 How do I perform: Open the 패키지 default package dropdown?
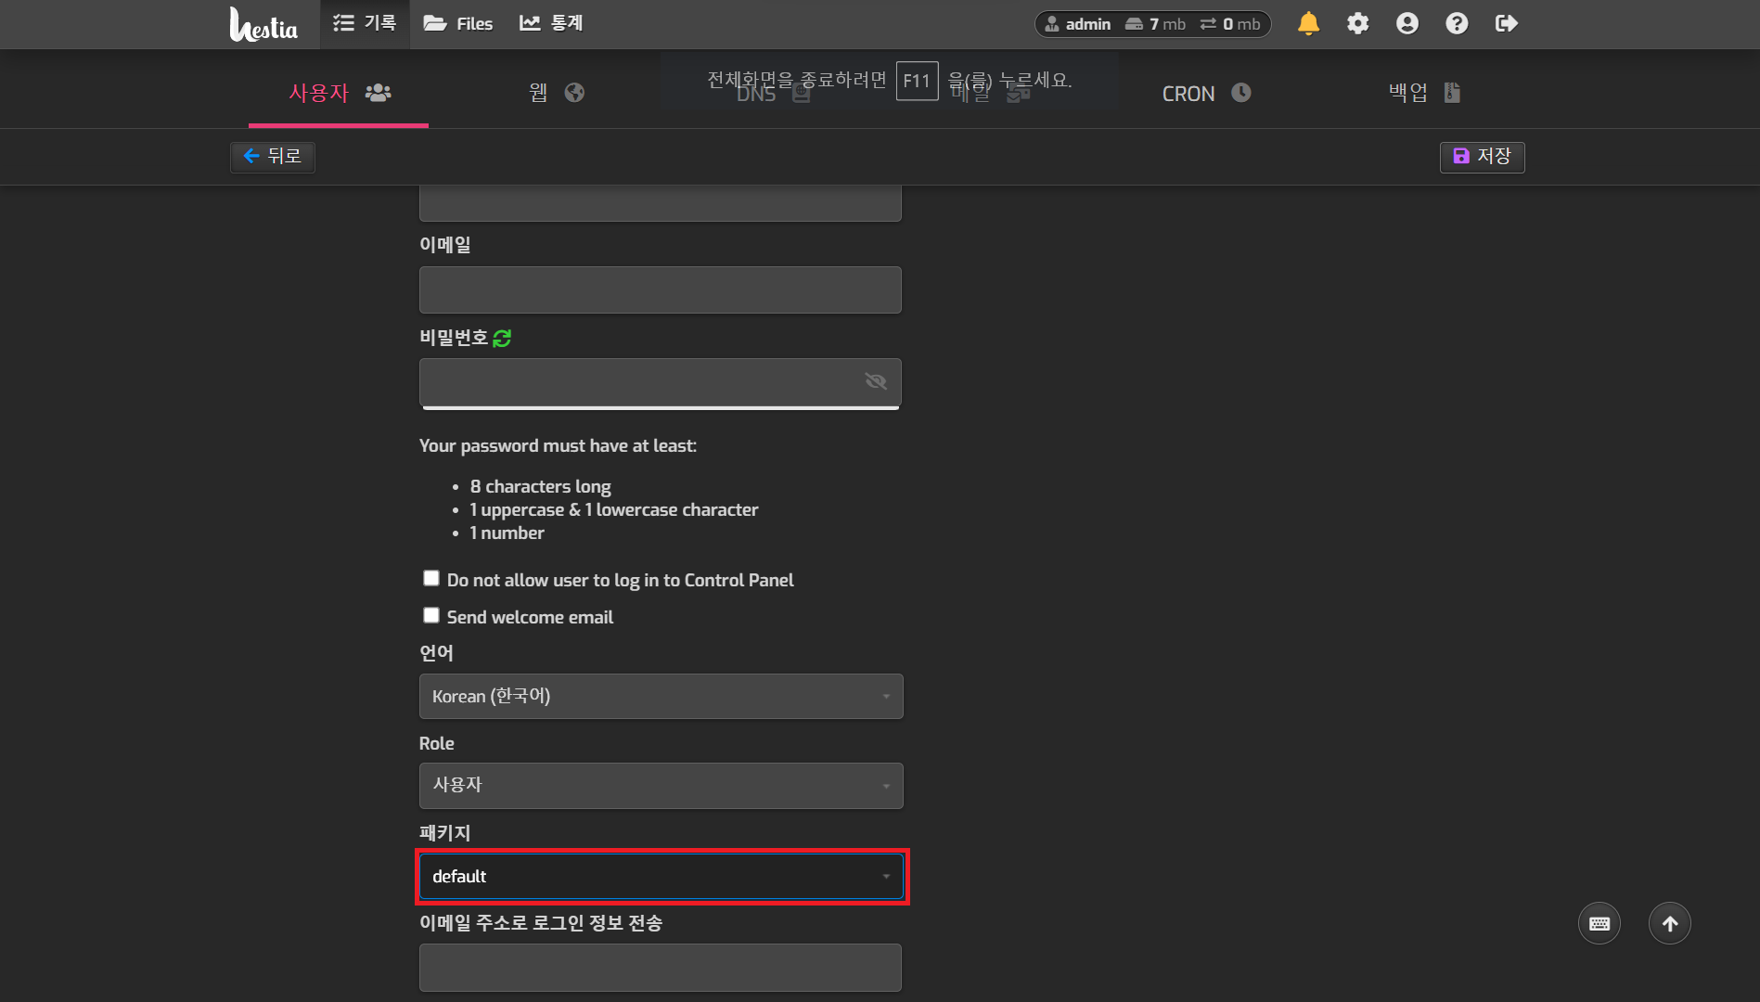click(660, 876)
